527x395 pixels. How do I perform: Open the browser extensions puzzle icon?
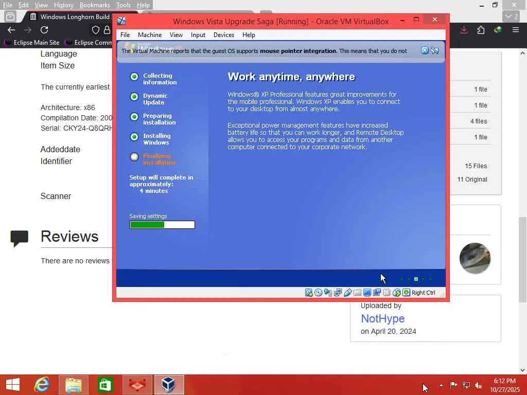481,30
